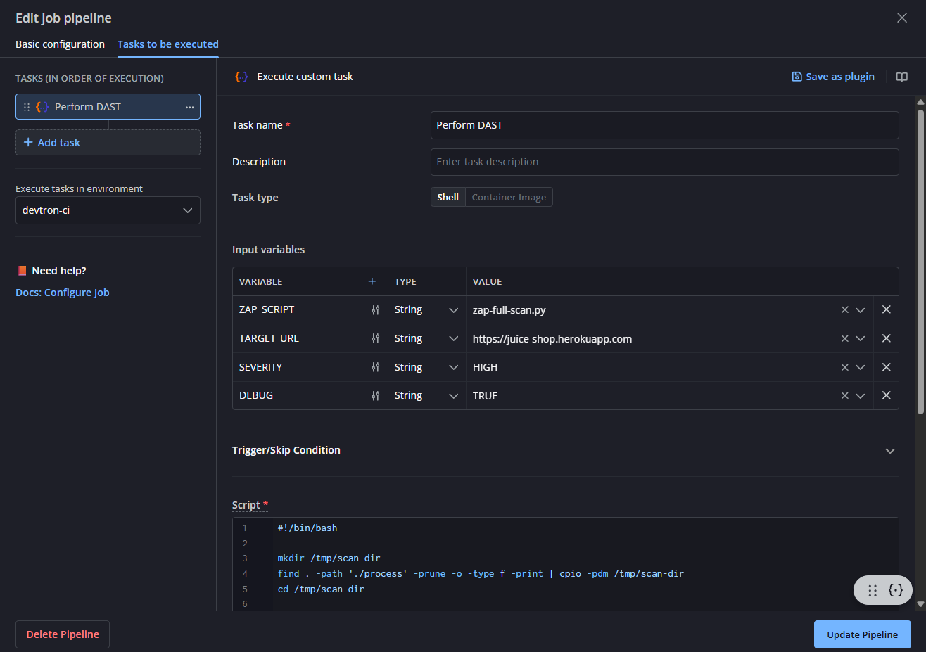Viewport: 926px width, 652px height.
Task: Open Docs: Configure Job link
Action: tap(63, 293)
